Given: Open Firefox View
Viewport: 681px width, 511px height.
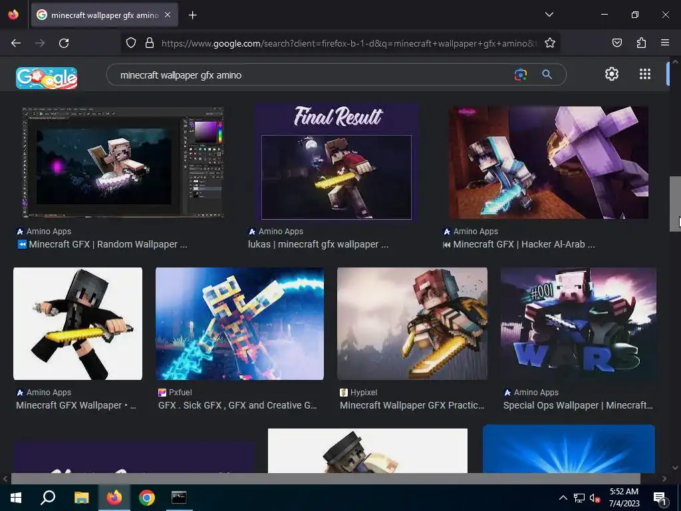Looking at the screenshot, I should pyautogui.click(x=13, y=15).
